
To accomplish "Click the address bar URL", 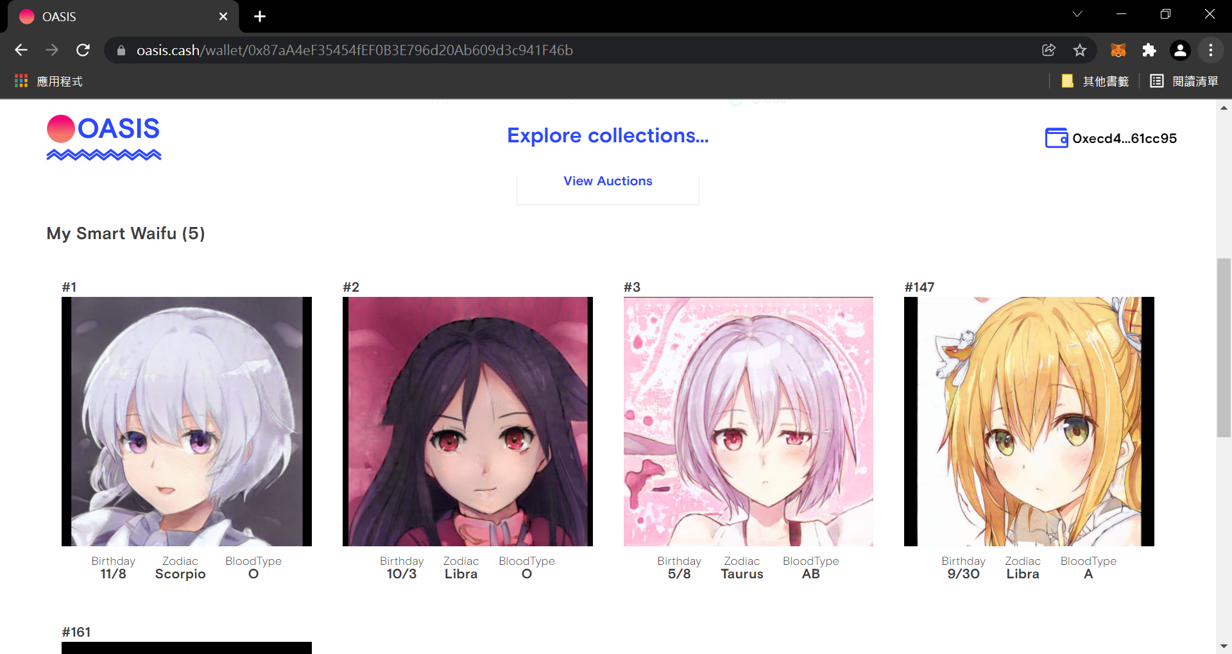I will [x=354, y=50].
